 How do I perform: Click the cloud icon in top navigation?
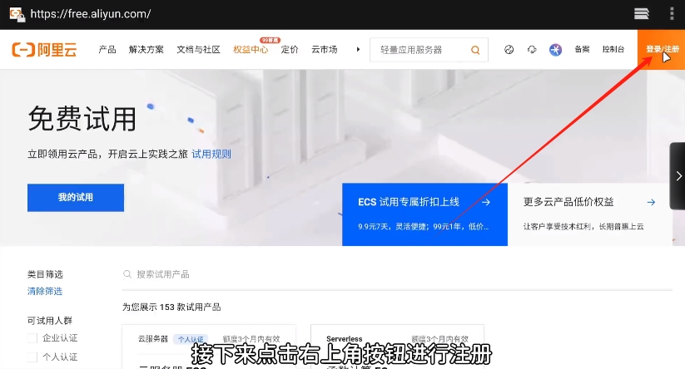tap(532, 50)
